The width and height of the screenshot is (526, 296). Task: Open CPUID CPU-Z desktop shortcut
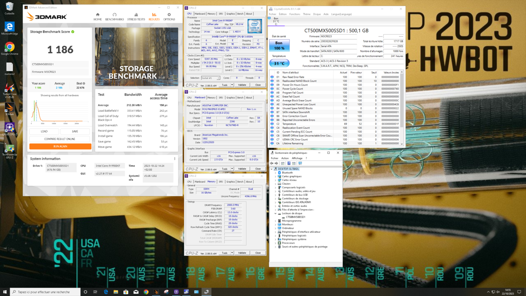coord(9,129)
